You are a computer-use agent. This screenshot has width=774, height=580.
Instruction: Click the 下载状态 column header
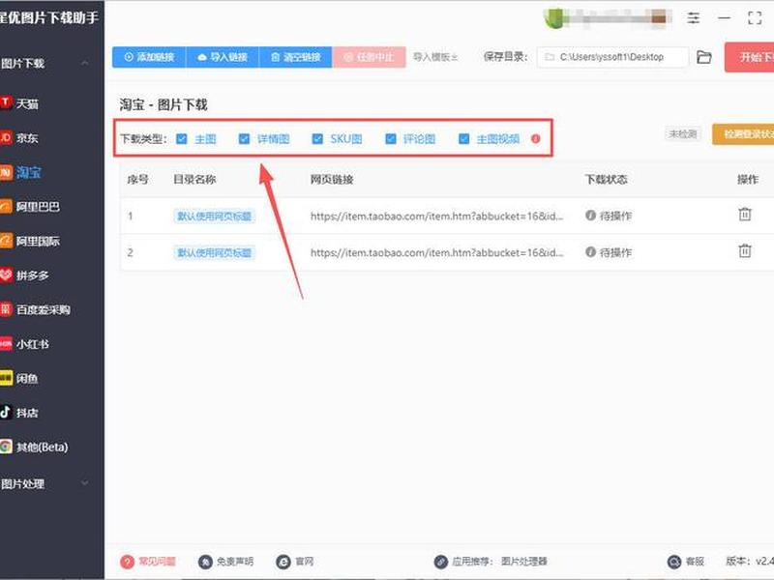pos(607,180)
